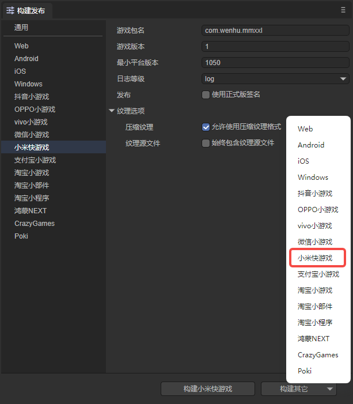Click the 游戏包名 input field
353x404 pixels.
tap(275, 31)
